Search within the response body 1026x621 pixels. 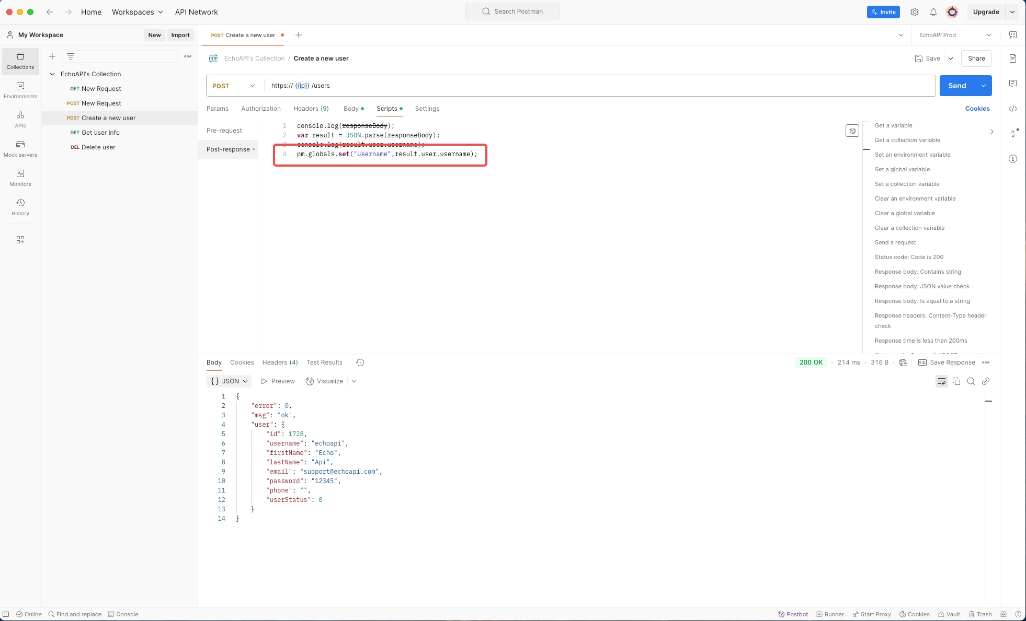pyautogui.click(x=971, y=381)
